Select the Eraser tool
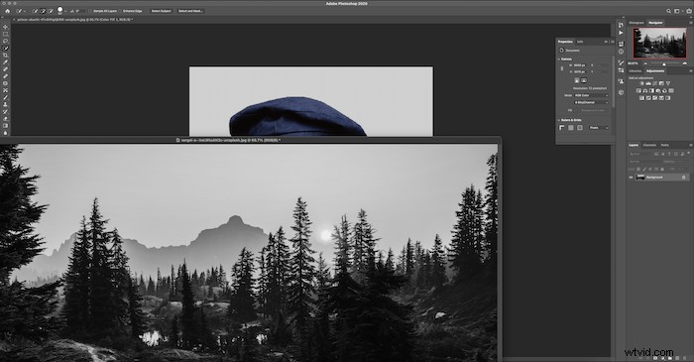This screenshot has height=362, width=694. [x=5, y=119]
